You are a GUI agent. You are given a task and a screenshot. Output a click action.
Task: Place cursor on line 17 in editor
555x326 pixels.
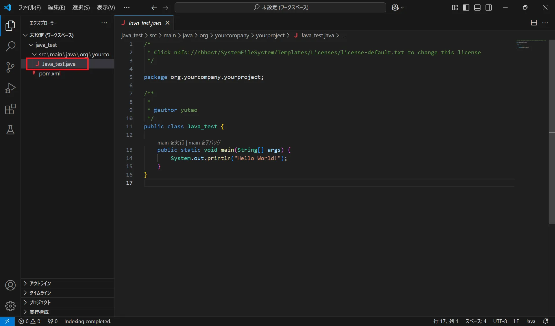(329, 183)
